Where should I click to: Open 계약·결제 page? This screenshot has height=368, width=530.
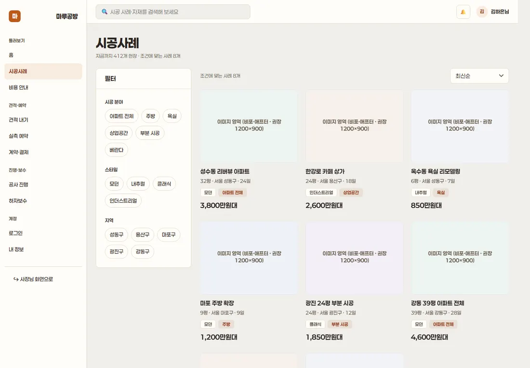43,152
